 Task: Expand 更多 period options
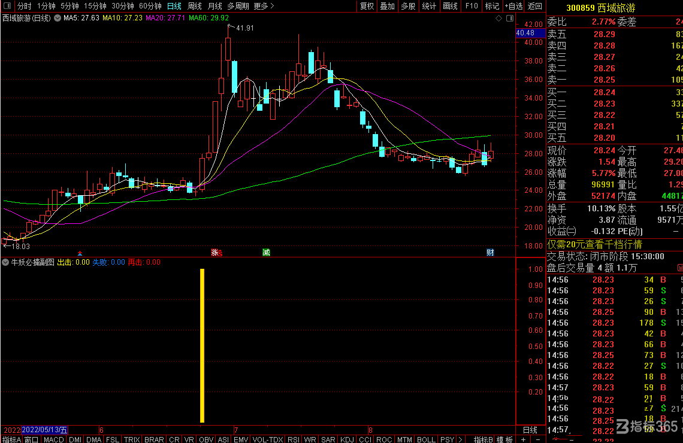coord(264,6)
